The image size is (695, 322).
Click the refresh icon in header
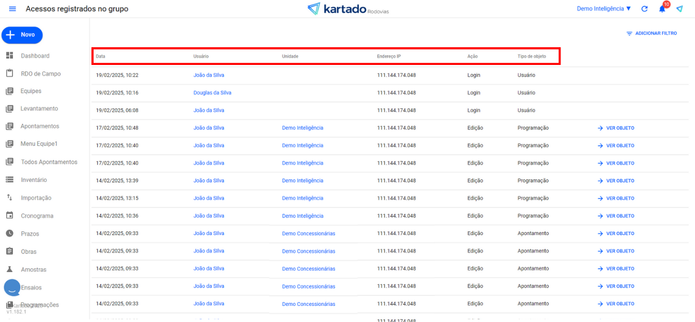point(644,9)
